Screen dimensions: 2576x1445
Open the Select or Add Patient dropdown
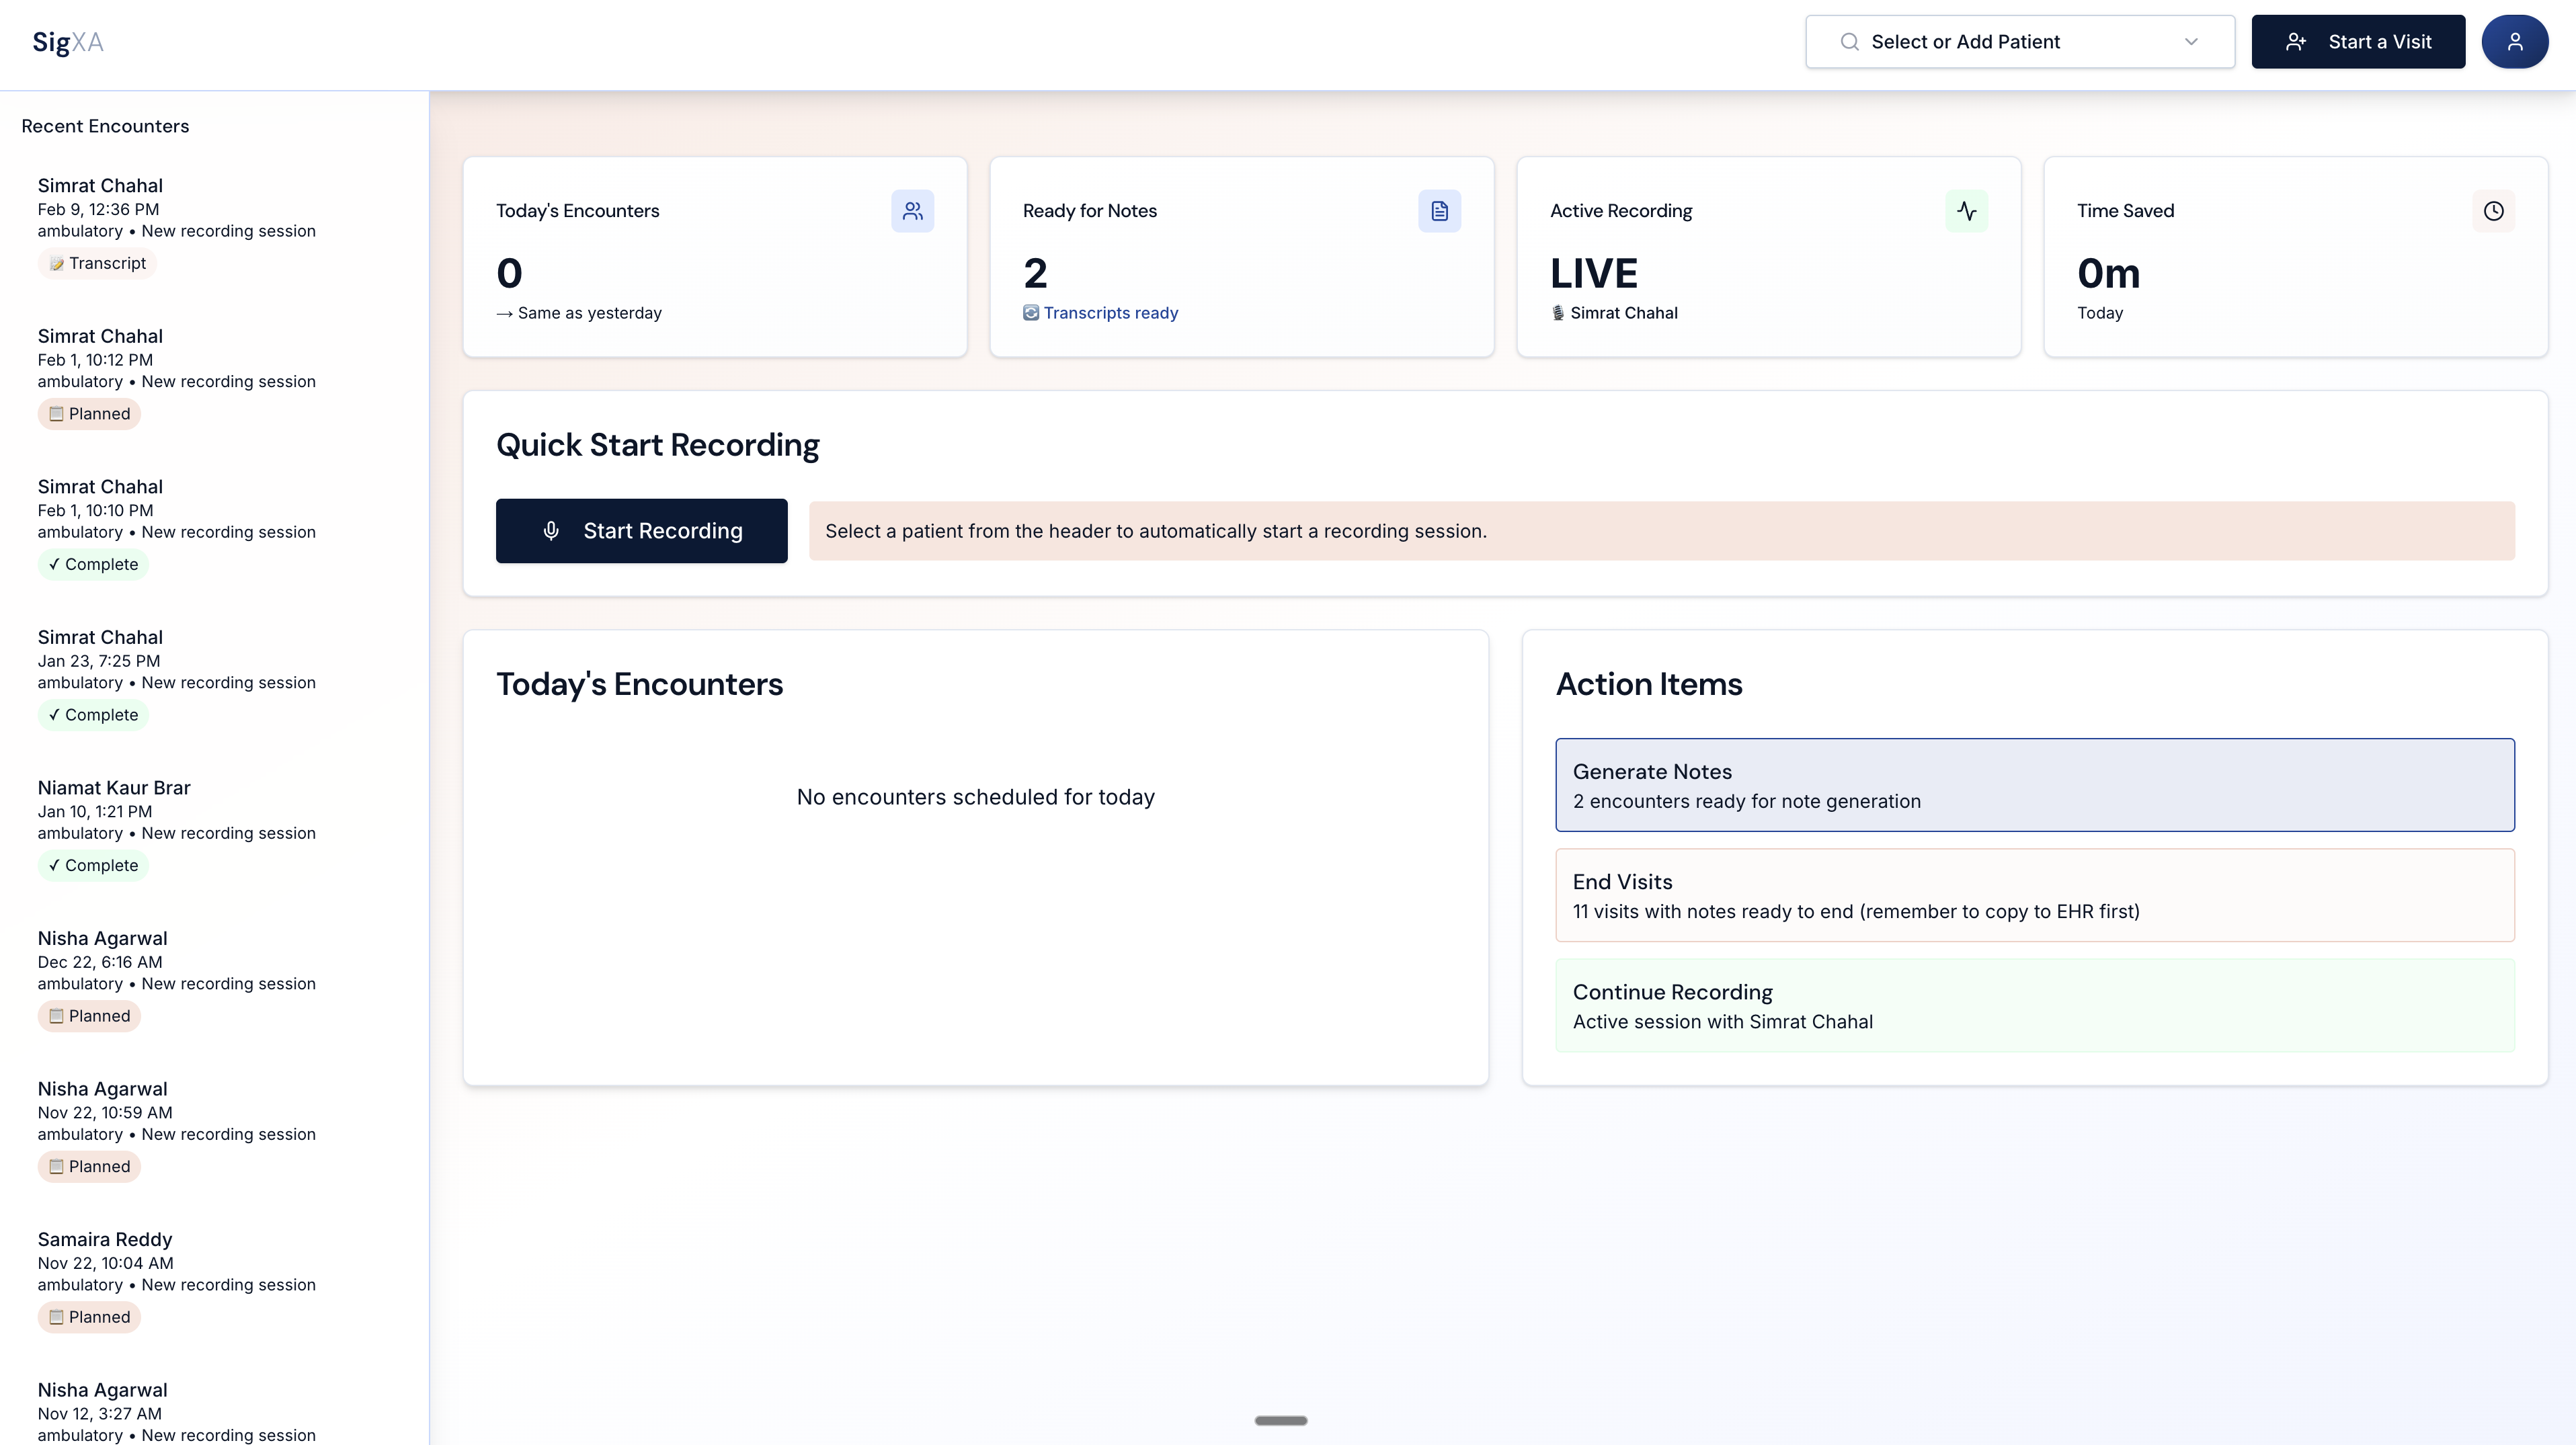click(2019, 42)
